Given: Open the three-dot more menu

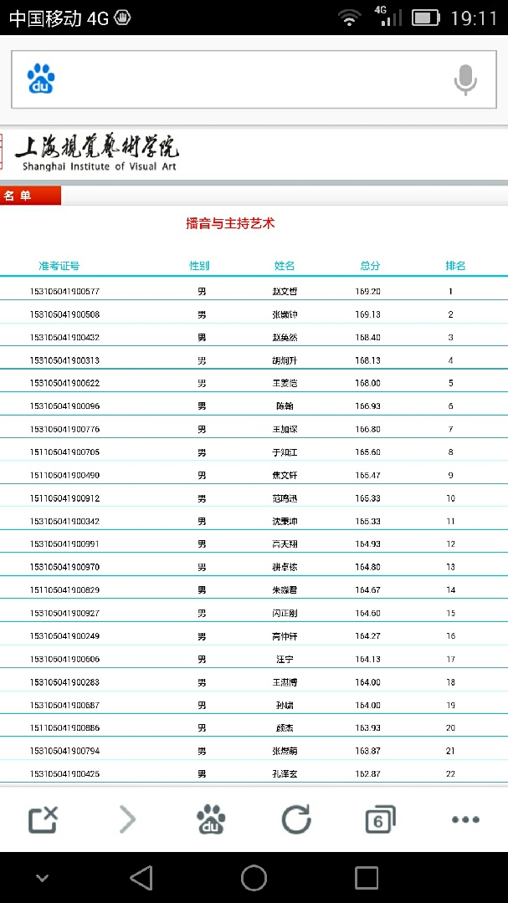Looking at the screenshot, I should click(465, 819).
